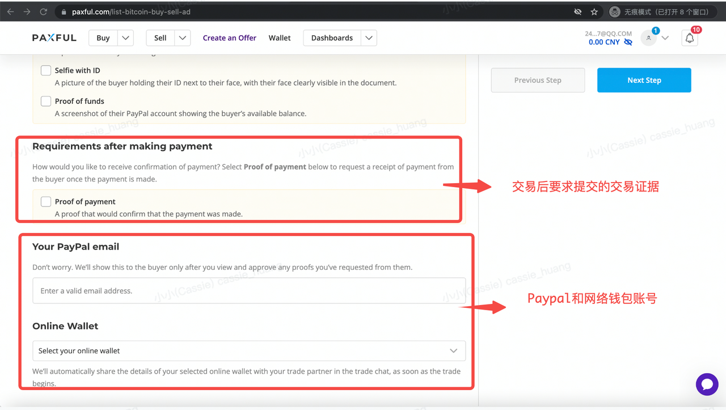Open the account menu chevron

click(665, 38)
